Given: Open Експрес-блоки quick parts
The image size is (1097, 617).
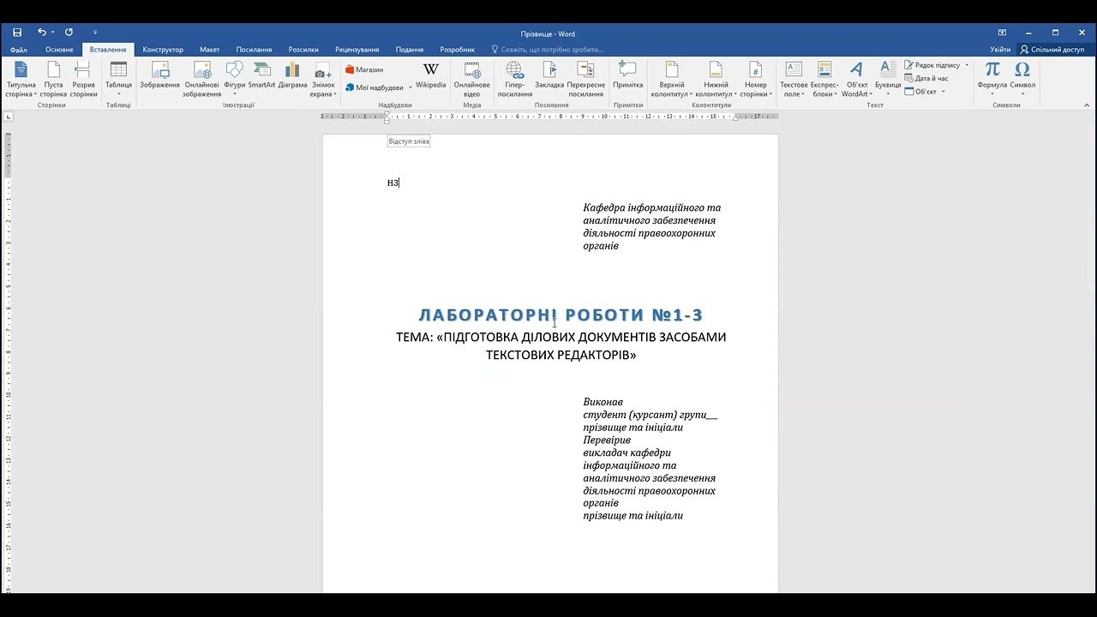Looking at the screenshot, I should pyautogui.click(x=824, y=80).
